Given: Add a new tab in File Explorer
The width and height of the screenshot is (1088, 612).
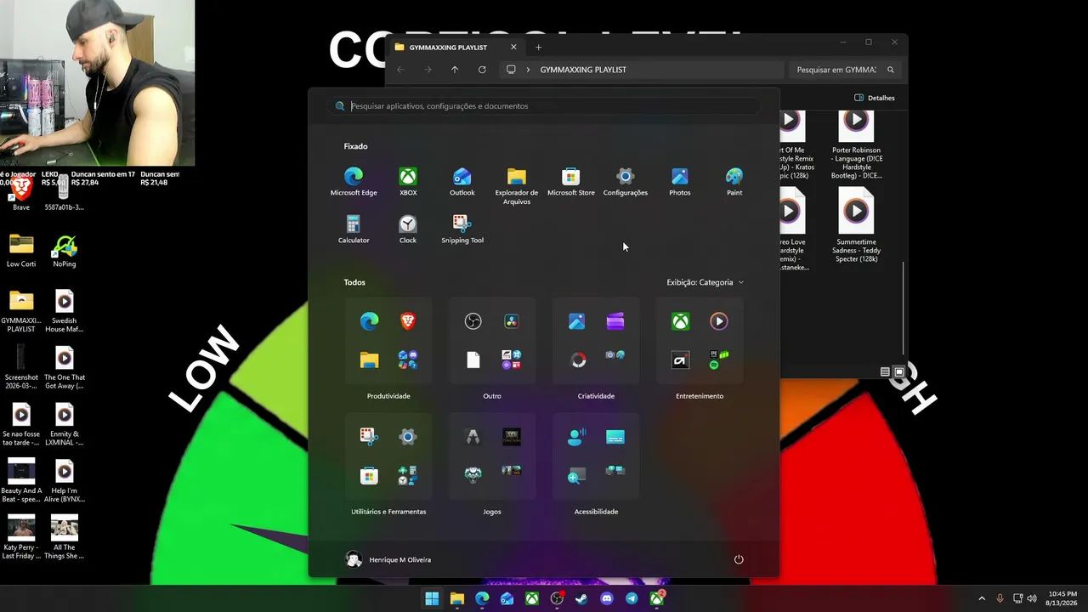Looking at the screenshot, I should (x=538, y=48).
